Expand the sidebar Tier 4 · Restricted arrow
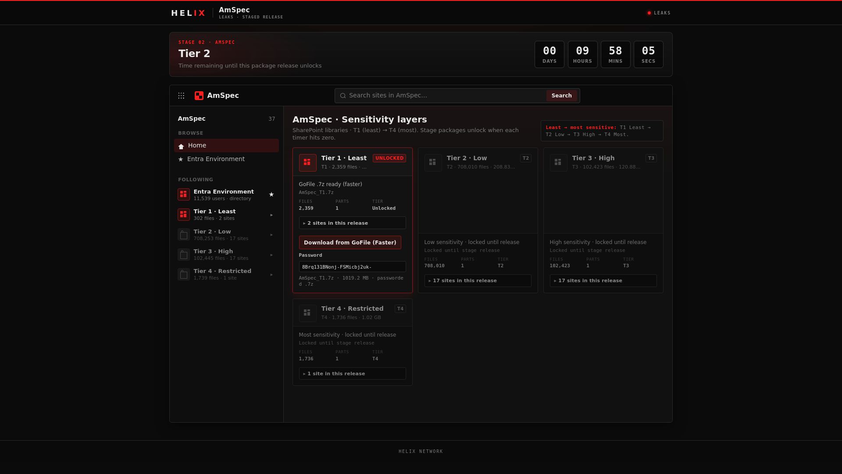This screenshot has height=474, width=842. (x=271, y=275)
